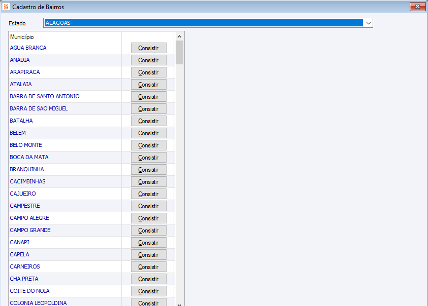Click Consistir for CAMPESTRE
428x306 pixels.
(148, 206)
